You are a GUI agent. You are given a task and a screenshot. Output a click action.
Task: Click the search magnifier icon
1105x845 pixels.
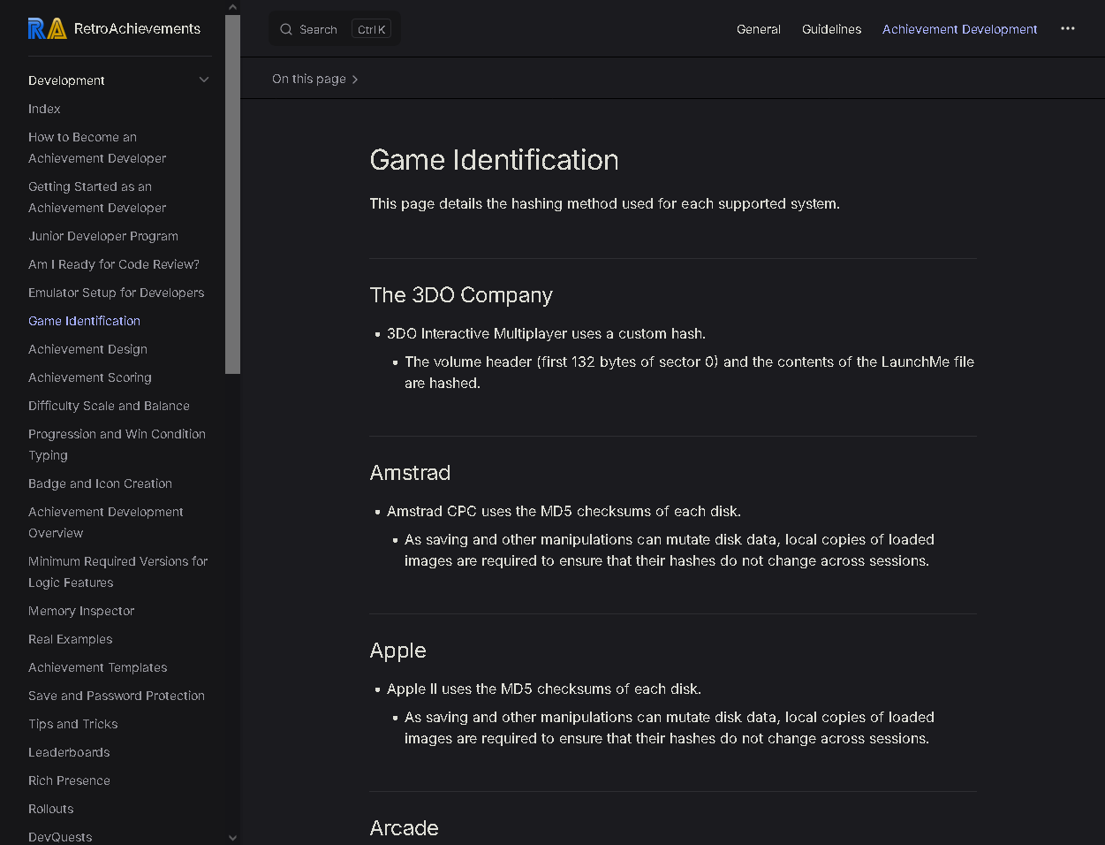pyautogui.click(x=286, y=29)
